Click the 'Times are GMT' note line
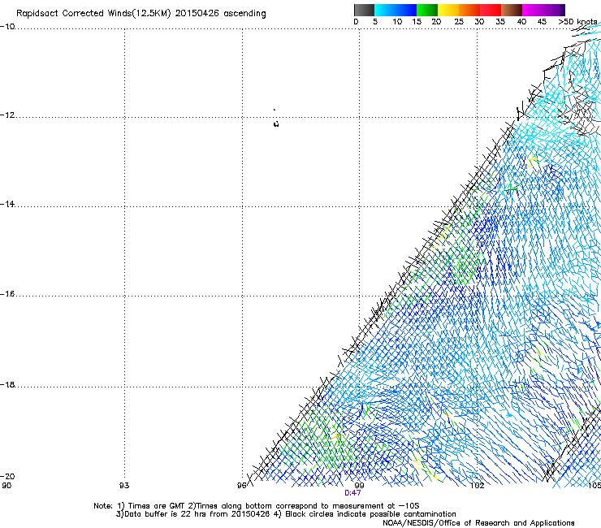Viewport: 601px width, 528px height. 257,506
